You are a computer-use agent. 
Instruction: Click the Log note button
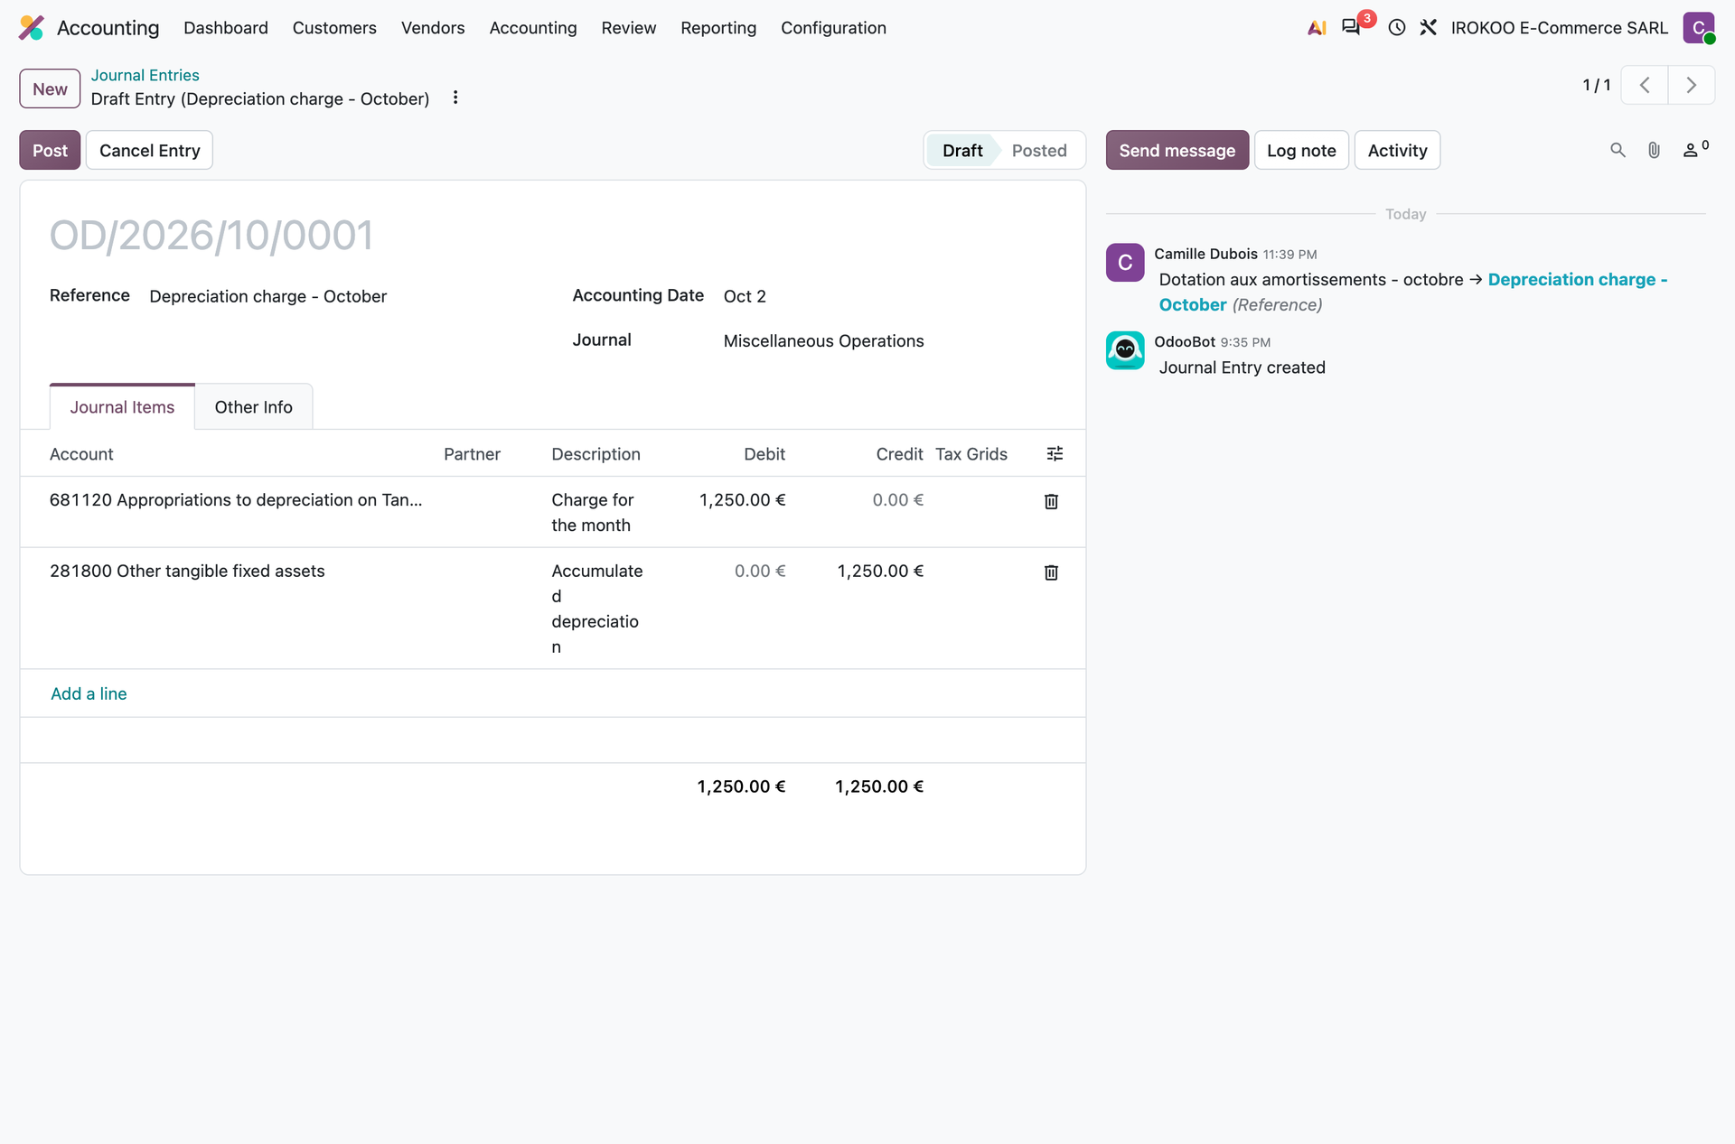tap(1301, 150)
